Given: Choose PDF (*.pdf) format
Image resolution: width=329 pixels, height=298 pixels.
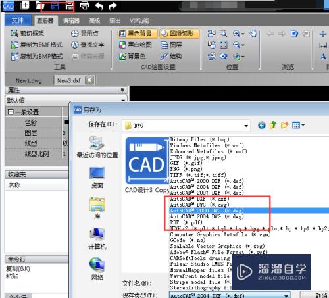Looking at the screenshot, I should coord(186,222).
